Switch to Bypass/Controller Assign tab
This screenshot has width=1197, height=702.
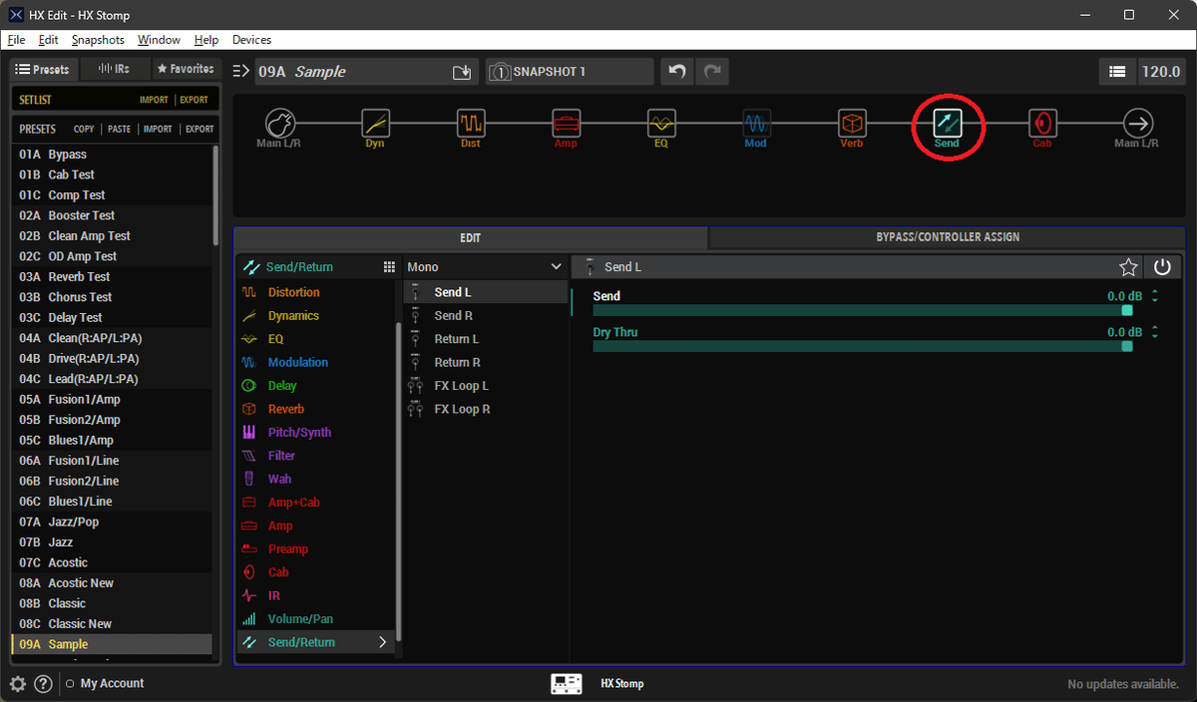tap(947, 237)
